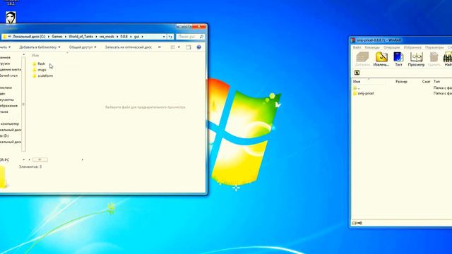452x254 pixels.
Task: Go to Games in the address breadcrumb
Action: coord(57,37)
